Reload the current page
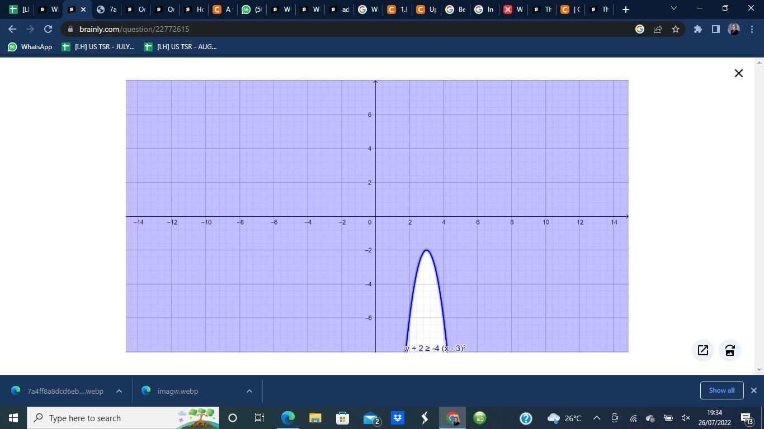The height and width of the screenshot is (429, 764). [48, 29]
